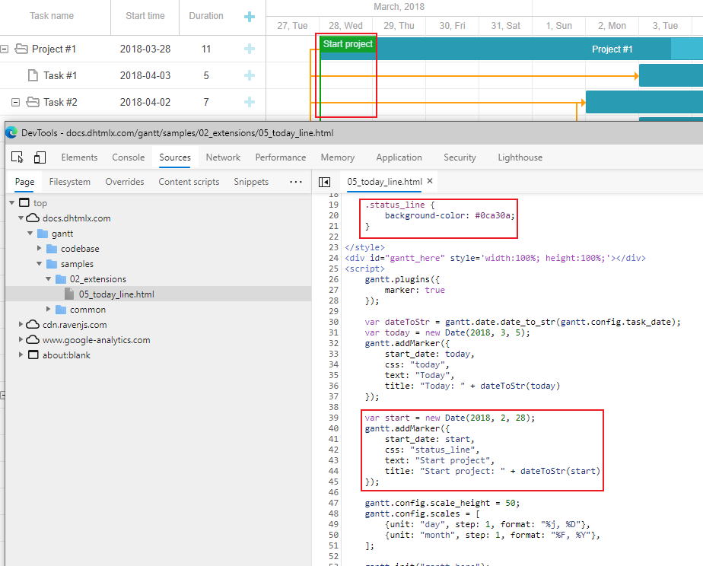
Task: Click the top frame icon
Action: point(24,202)
